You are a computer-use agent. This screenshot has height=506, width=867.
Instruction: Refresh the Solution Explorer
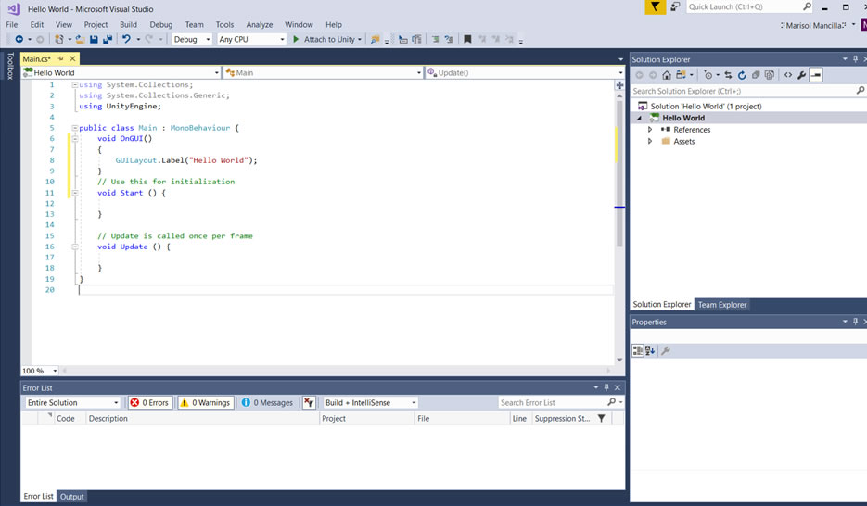(742, 75)
